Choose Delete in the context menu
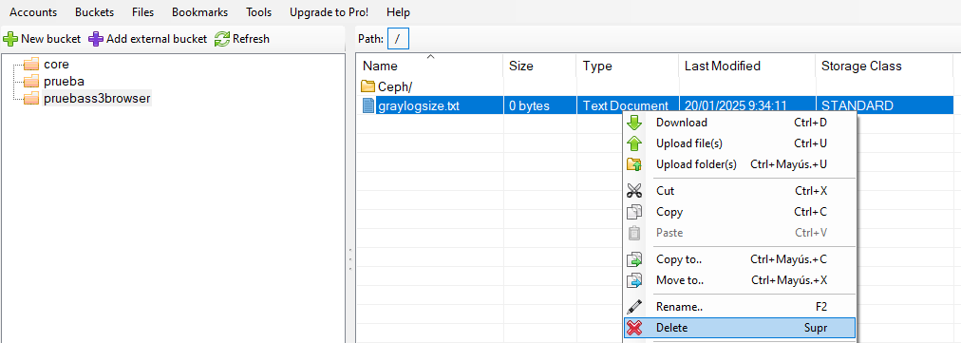Viewport: 961px width, 343px height. click(739, 328)
